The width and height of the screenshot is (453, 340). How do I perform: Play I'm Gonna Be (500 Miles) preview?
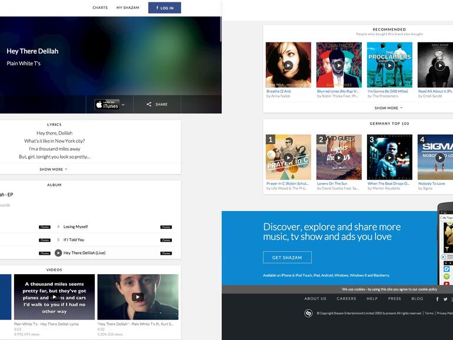(x=389, y=65)
